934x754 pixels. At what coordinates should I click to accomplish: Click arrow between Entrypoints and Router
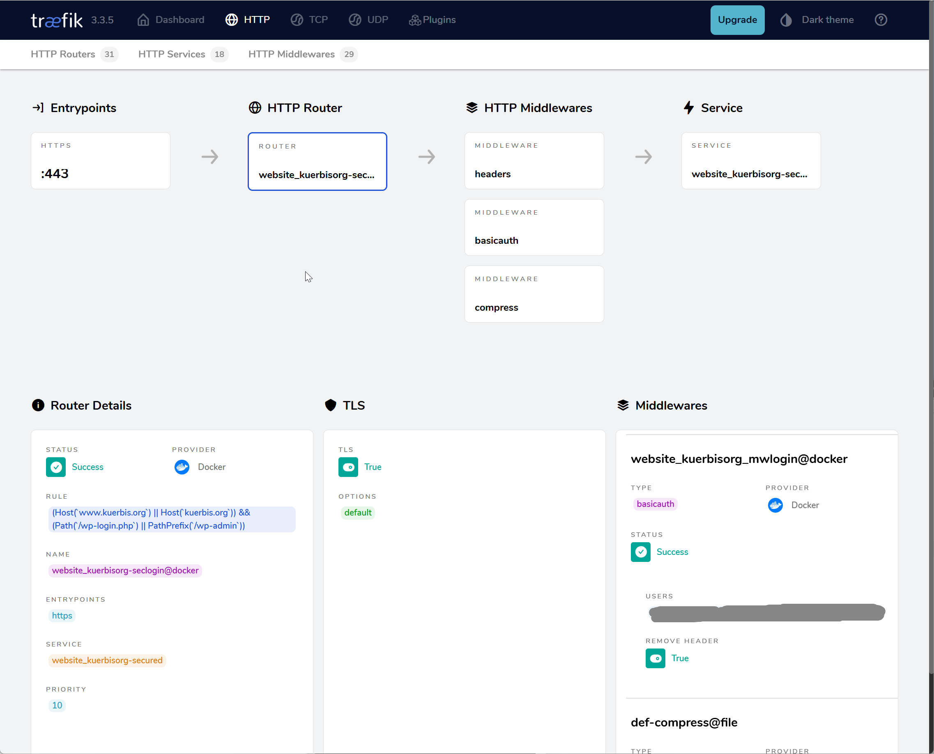(x=210, y=157)
